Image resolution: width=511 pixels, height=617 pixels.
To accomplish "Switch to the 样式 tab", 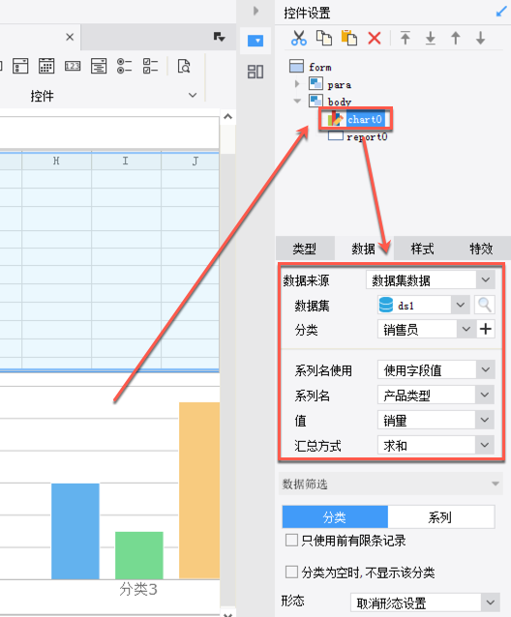I will click(422, 249).
